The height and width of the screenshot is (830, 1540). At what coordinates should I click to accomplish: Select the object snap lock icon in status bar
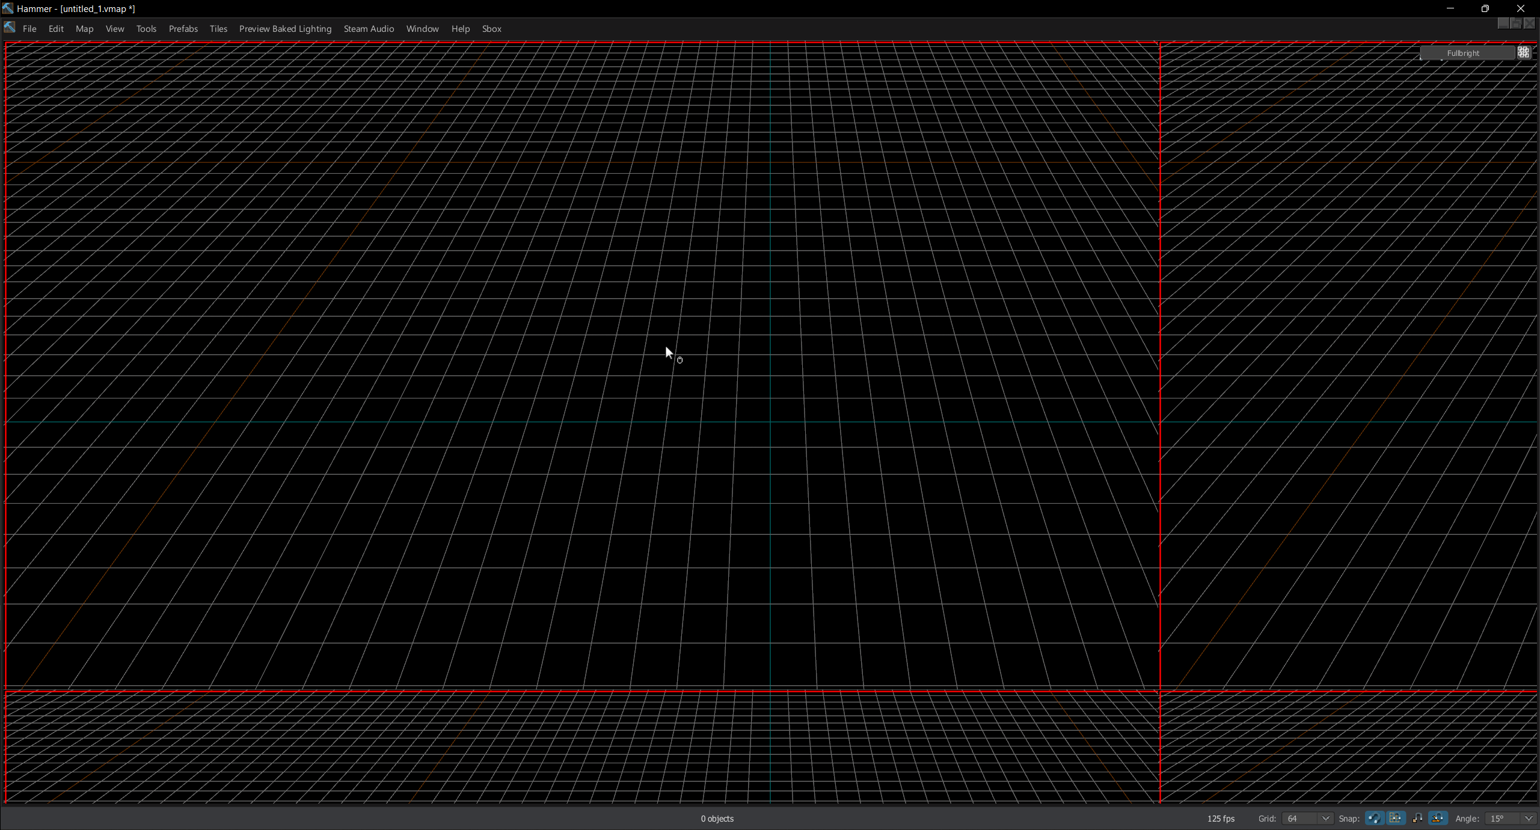[1375, 819]
